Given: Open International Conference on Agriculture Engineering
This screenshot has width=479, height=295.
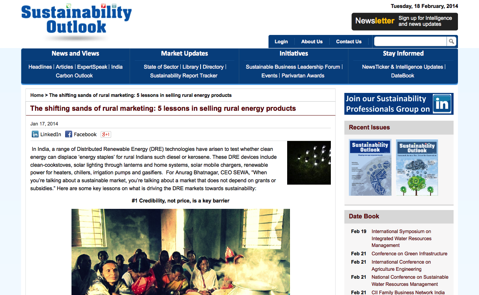Looking at the screenshot, I should click(x=401, y=266).
